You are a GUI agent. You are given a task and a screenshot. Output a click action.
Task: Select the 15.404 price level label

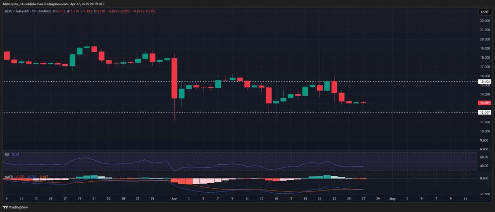click(x=484, y=82)
